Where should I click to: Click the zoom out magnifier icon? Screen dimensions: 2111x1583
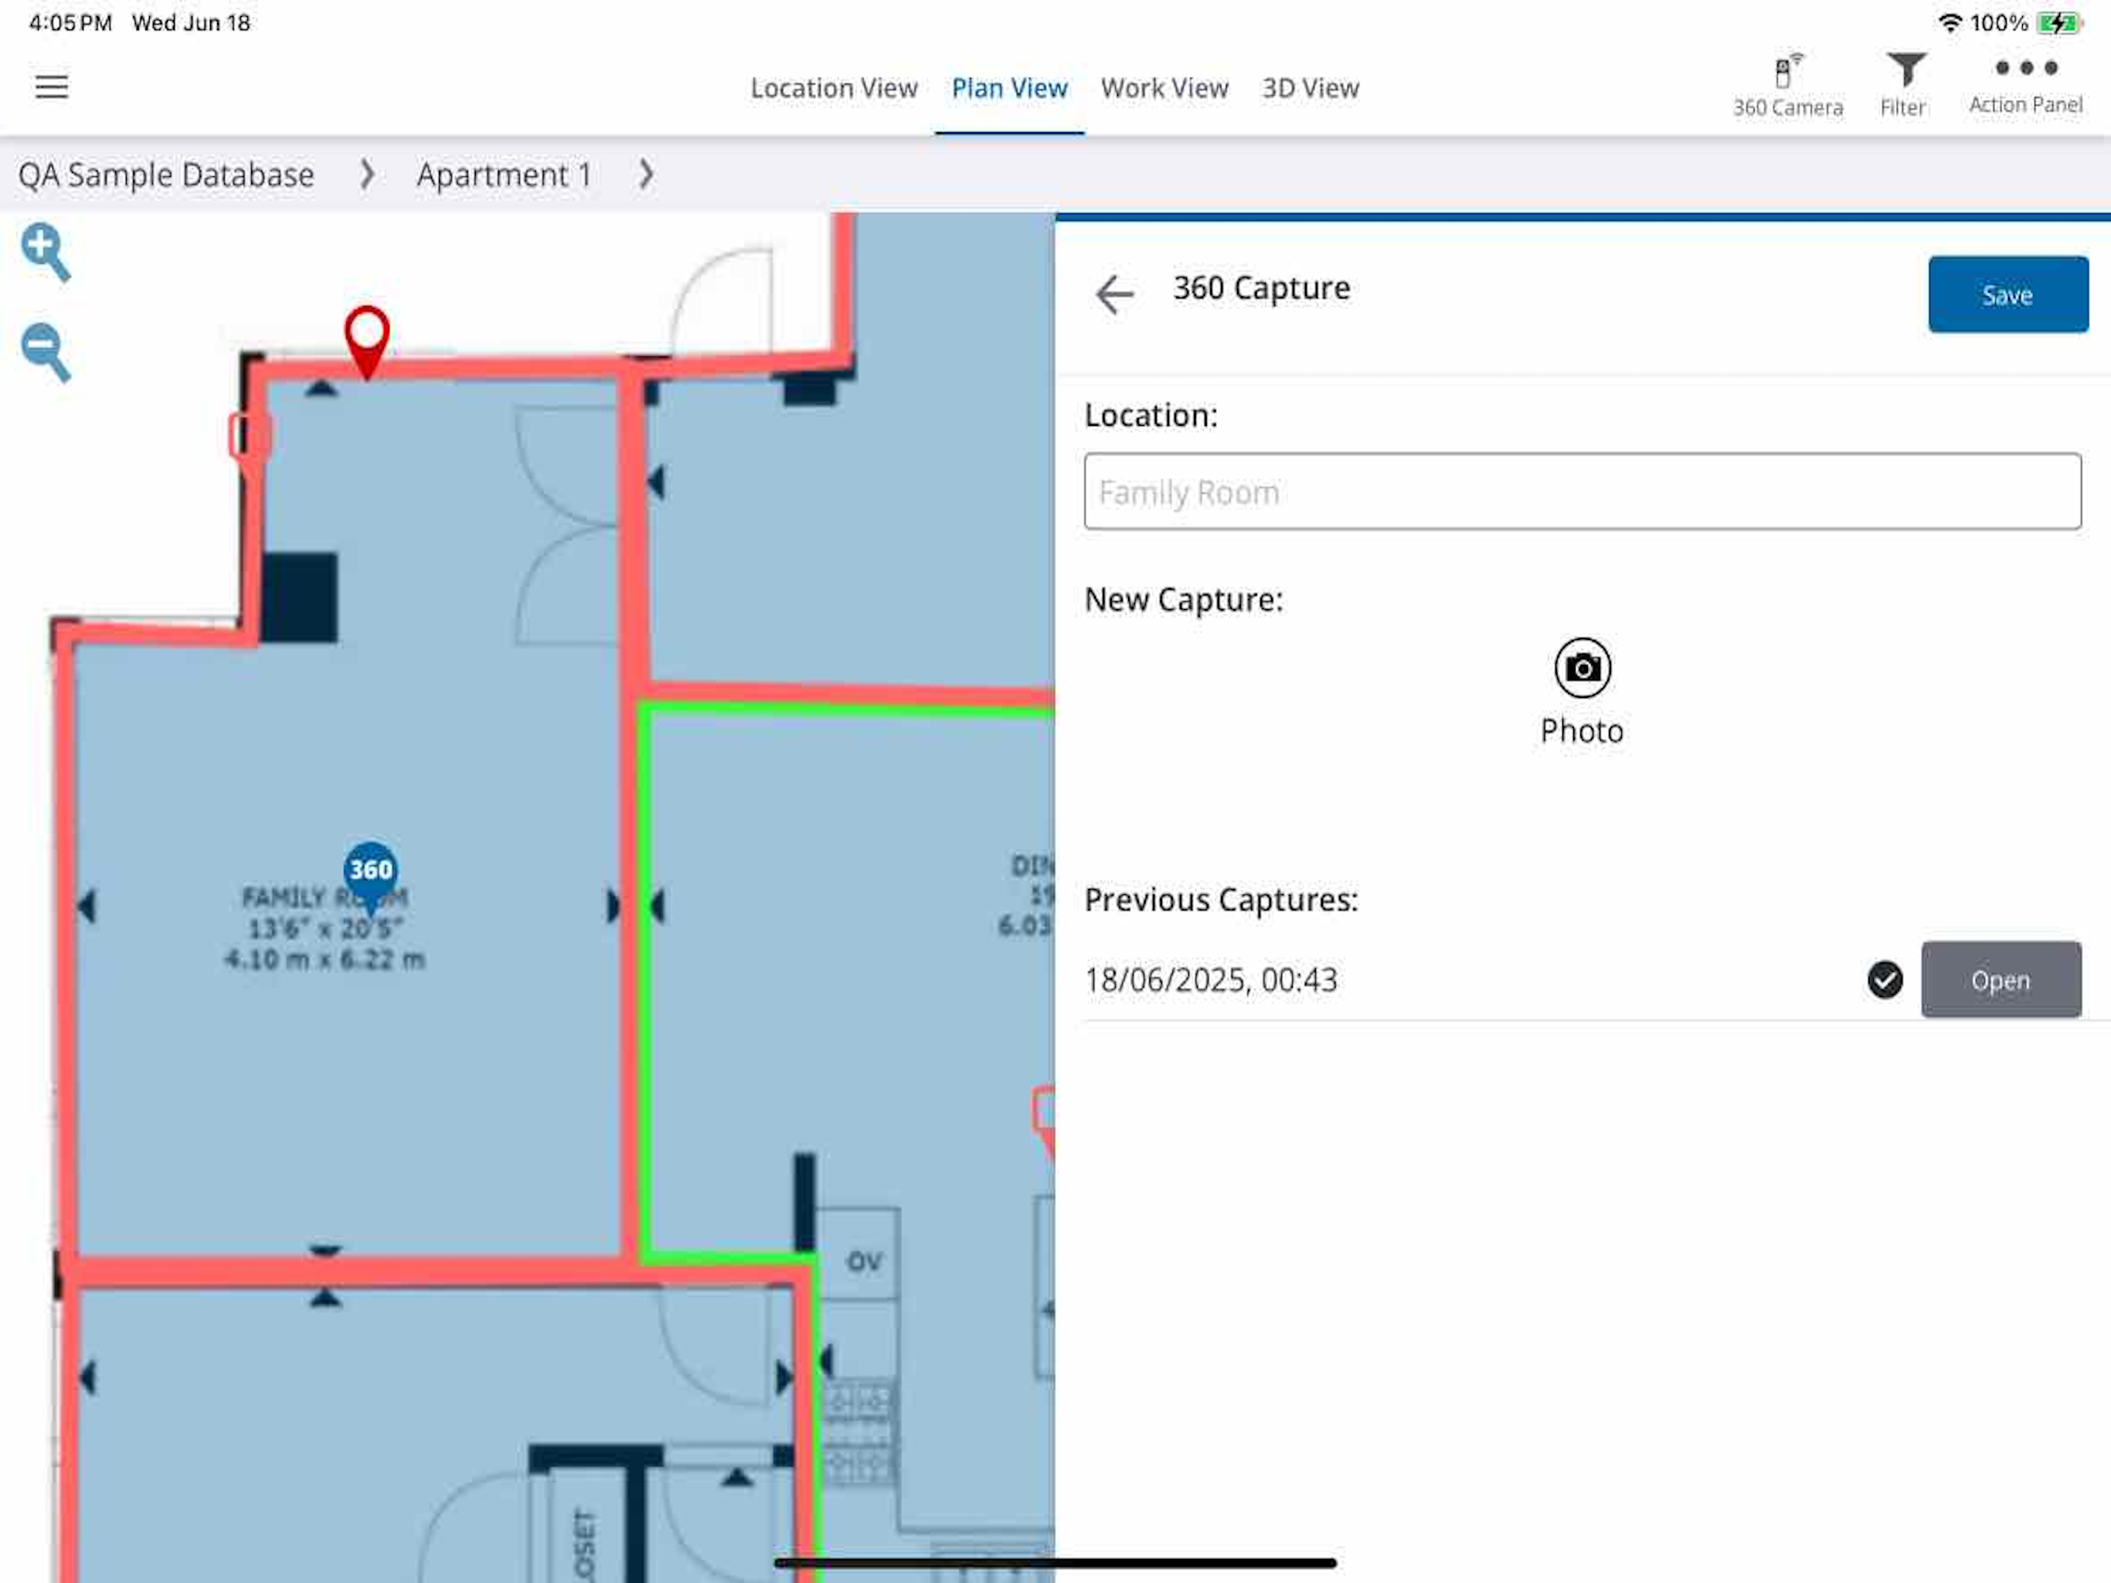click(x=44, y=352)
